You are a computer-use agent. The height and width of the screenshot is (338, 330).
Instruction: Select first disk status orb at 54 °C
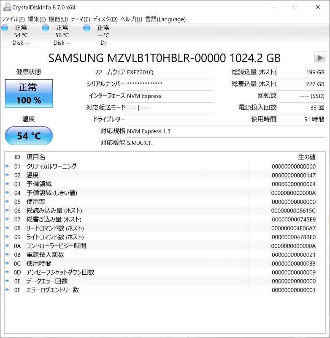pos(5,28)
